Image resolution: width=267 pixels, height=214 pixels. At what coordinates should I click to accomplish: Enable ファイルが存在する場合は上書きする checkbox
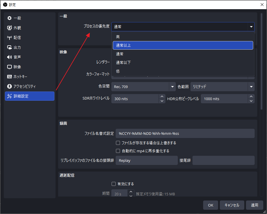click(118, 143)
